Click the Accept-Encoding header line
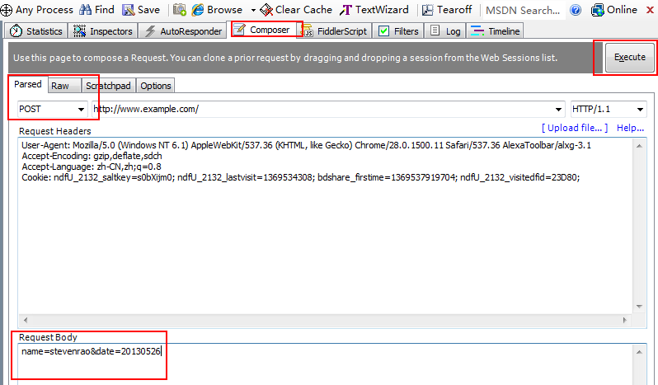 [x=92, y=156]
